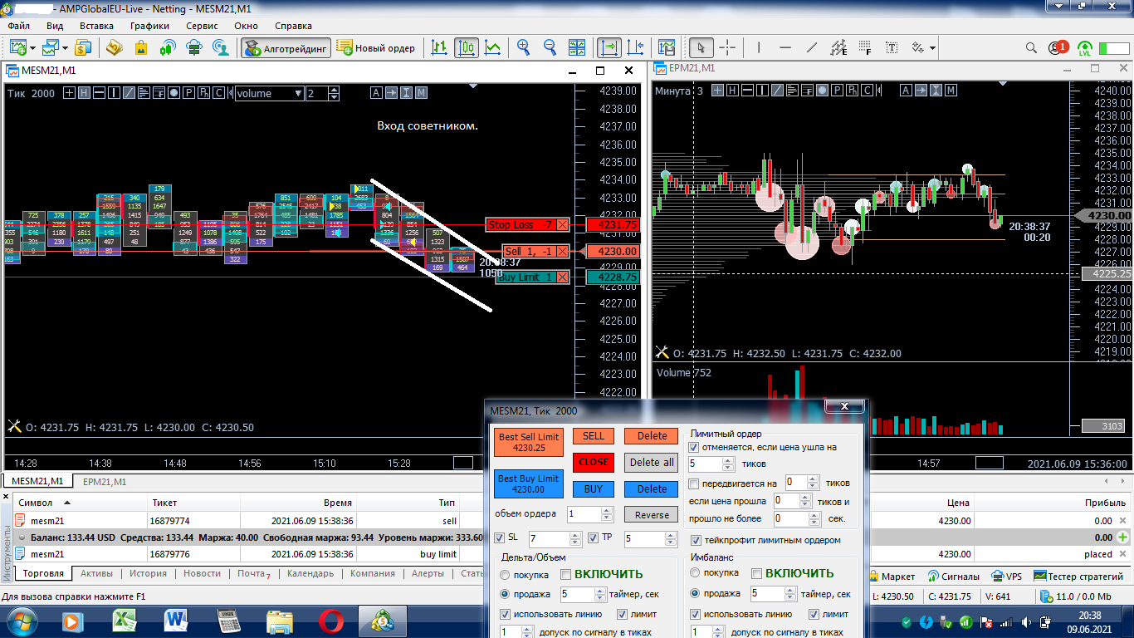The image size is (1134, 638).
Task: Check ВКЛЮЧИТЬ in Дельта/Объем group
Action: [565, 574]
